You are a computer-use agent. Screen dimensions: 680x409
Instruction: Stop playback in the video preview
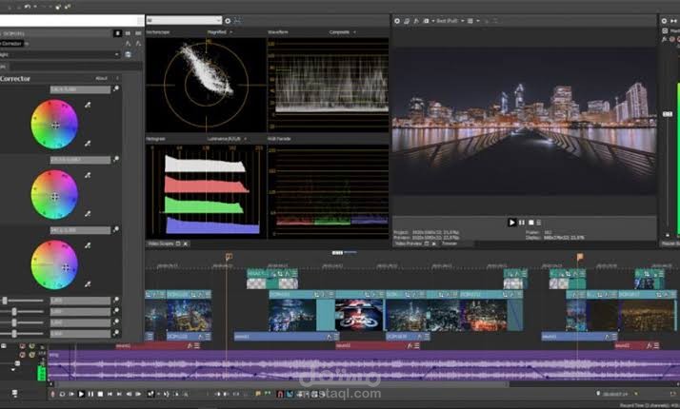click(530, 223)
